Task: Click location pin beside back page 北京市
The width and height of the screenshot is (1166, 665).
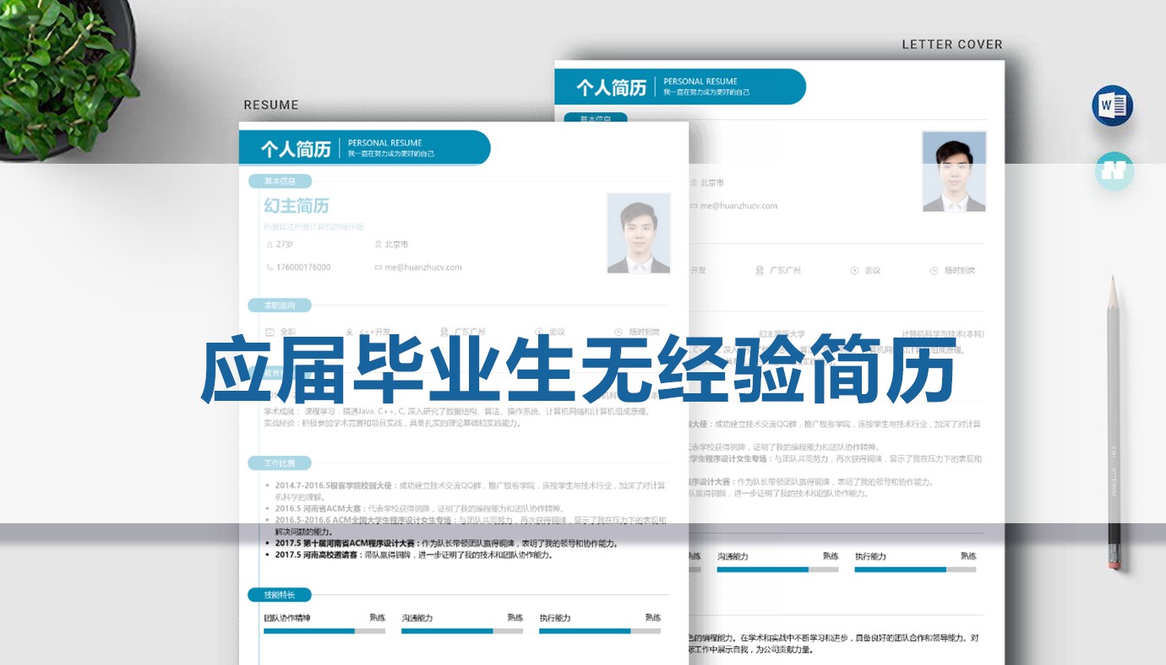Action: [693, 183]
